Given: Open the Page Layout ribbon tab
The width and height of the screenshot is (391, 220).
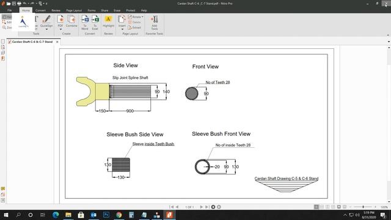Looking at the screenshot, I should click(x=74, y=10).
